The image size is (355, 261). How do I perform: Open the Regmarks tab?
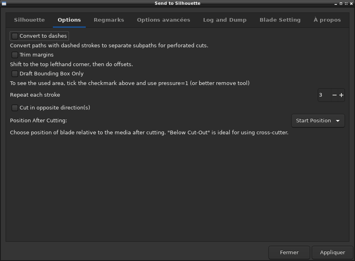(x=109, y=20)
